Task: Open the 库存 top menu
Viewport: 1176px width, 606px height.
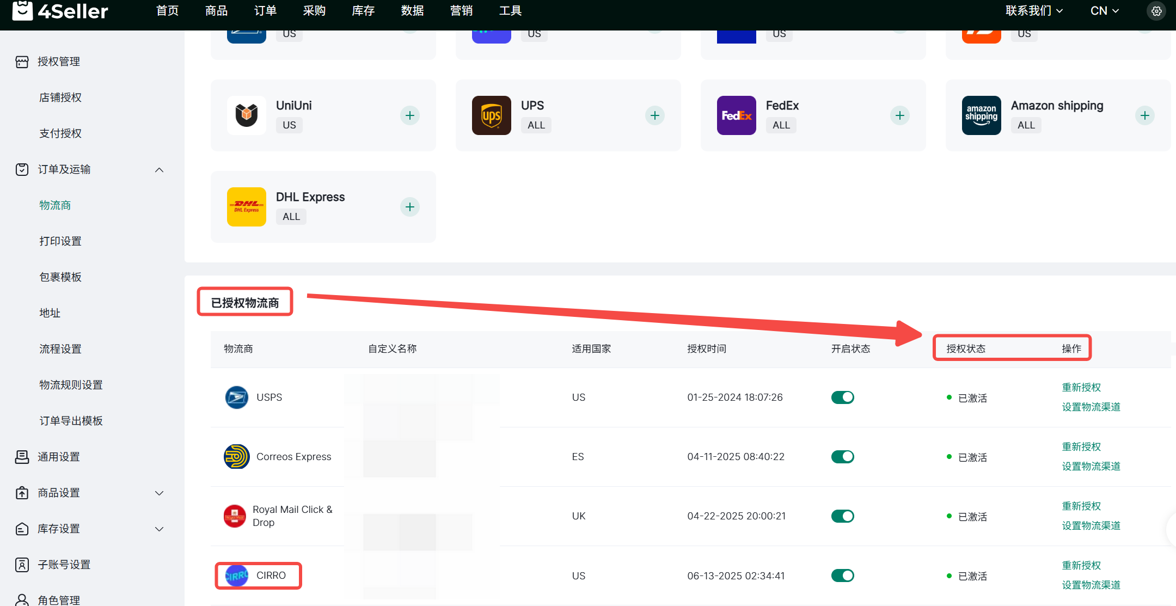Action: click(363, 11)
